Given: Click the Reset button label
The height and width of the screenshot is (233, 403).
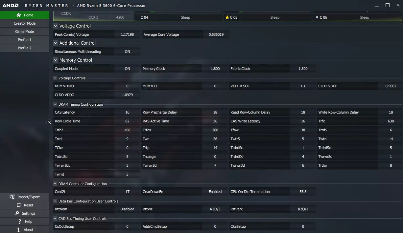Looking at the screenshot, I should click(x=29, y=205).
